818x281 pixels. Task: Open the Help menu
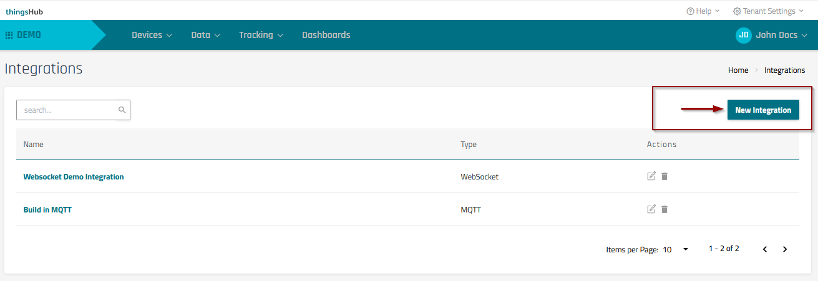click(703, 11)
